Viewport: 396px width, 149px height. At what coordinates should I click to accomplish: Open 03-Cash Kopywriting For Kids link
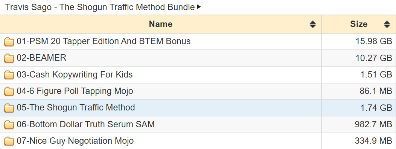pos(75,74)
